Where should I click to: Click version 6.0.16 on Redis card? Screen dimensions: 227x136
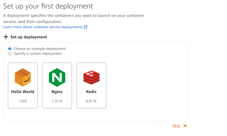click(91, 101)
